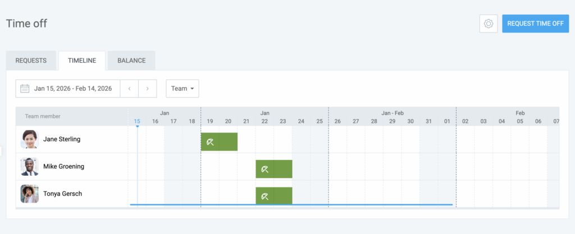Click the horizontal timeline scrollbar
This screenshot has height=234, width=575.
pyautogui.click(x=291, y=205)
